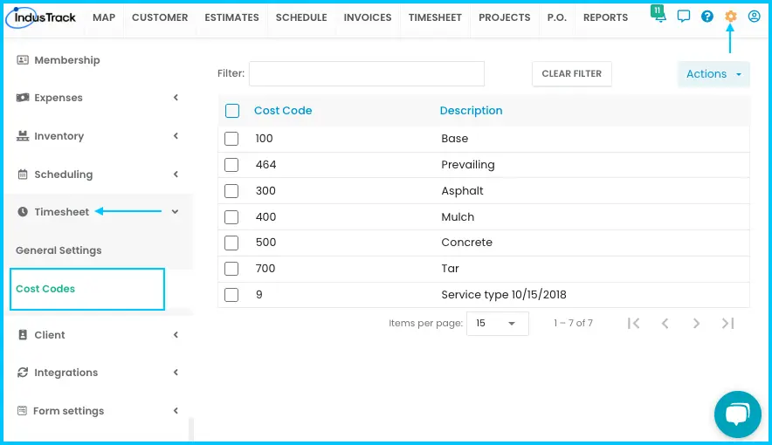The image size is (772, 445).
Task: Click the CLEAR FILTER button
Action: point(572,74)
